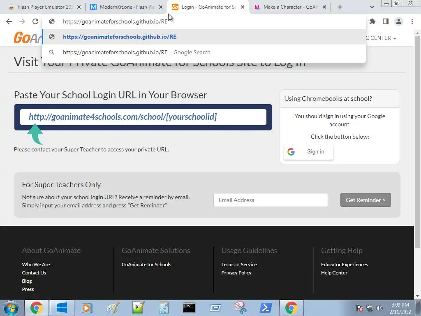Image resolution: width=421 pixels, height=316 pixels.
Task: Open the Command Prompt taskbar icon
Action: 189,308
